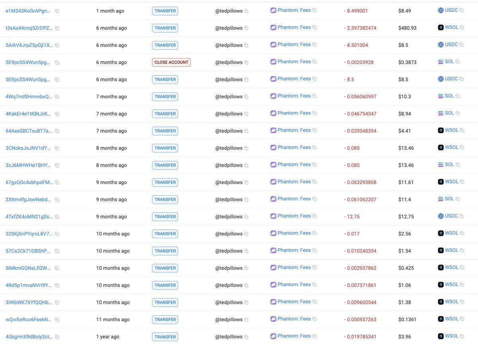Copy the 3CNoksJoJNV1dY signature
This screenshot has width=478, height=344.
(x=57, y=148)
